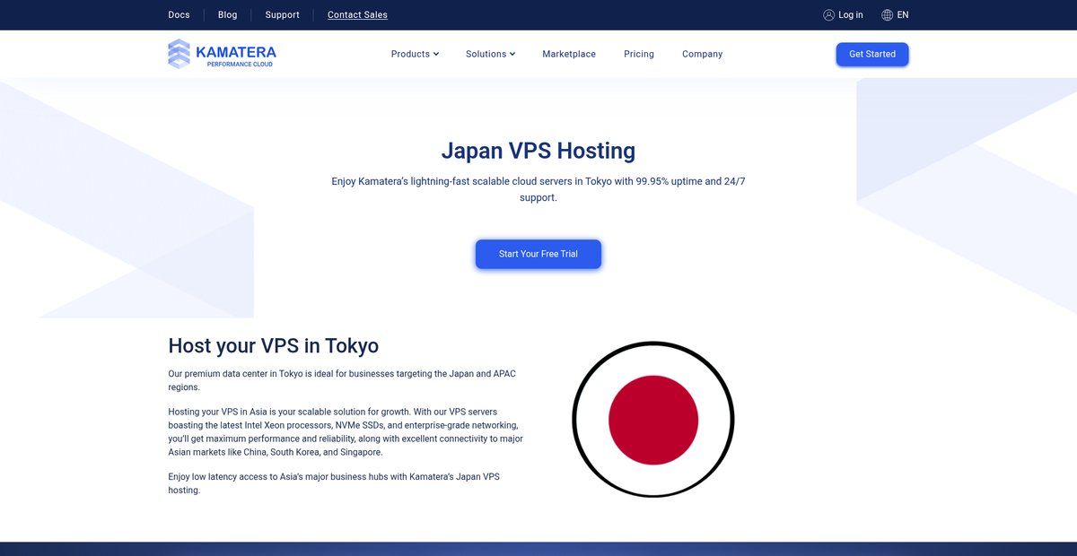Click paragraph starting 'Our premium data center'
This screenshot has height=556, width=1077.
[342, 380]
